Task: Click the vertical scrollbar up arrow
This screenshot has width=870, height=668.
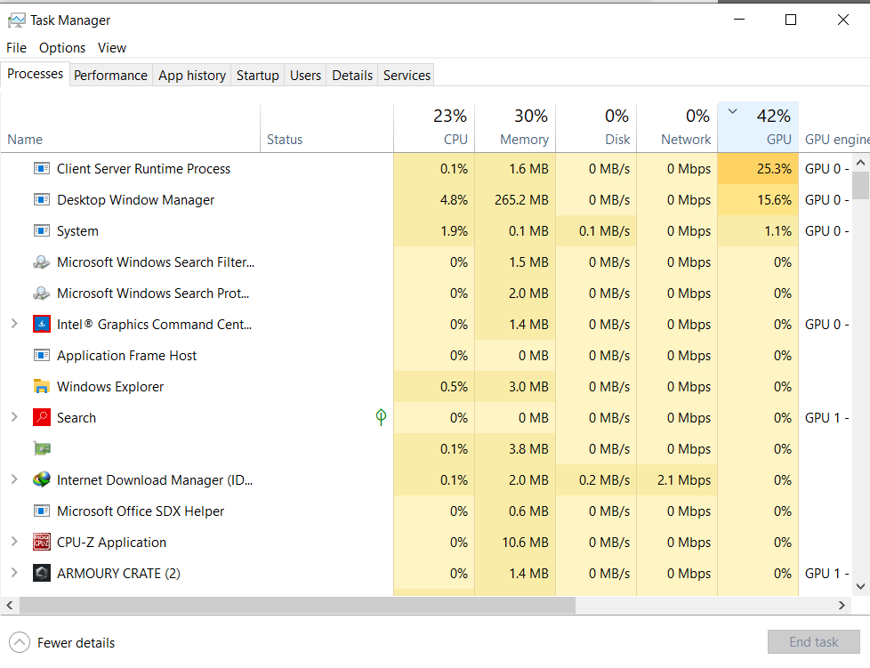Action: pyautogui.click(x=860, y=163)
